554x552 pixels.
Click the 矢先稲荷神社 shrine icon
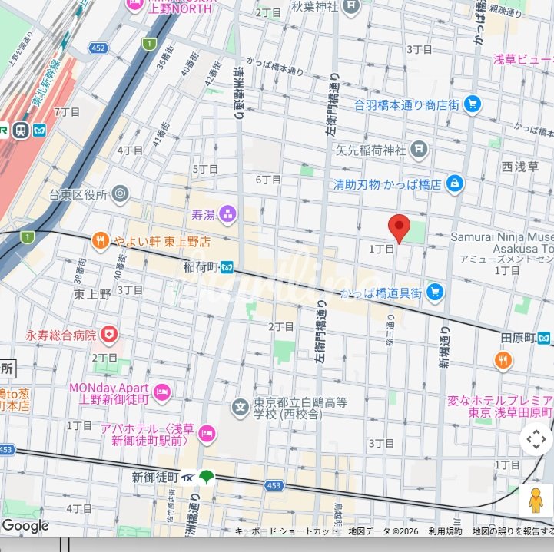point(419,150)
